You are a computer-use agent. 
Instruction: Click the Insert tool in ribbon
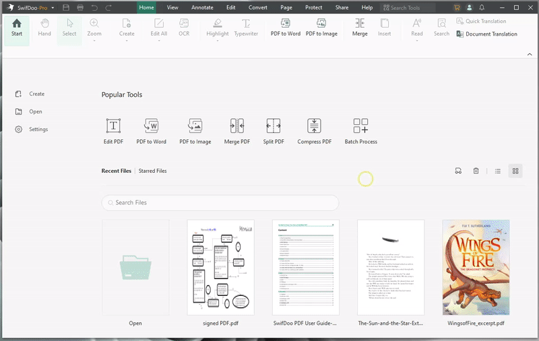[x=384, y=28]
